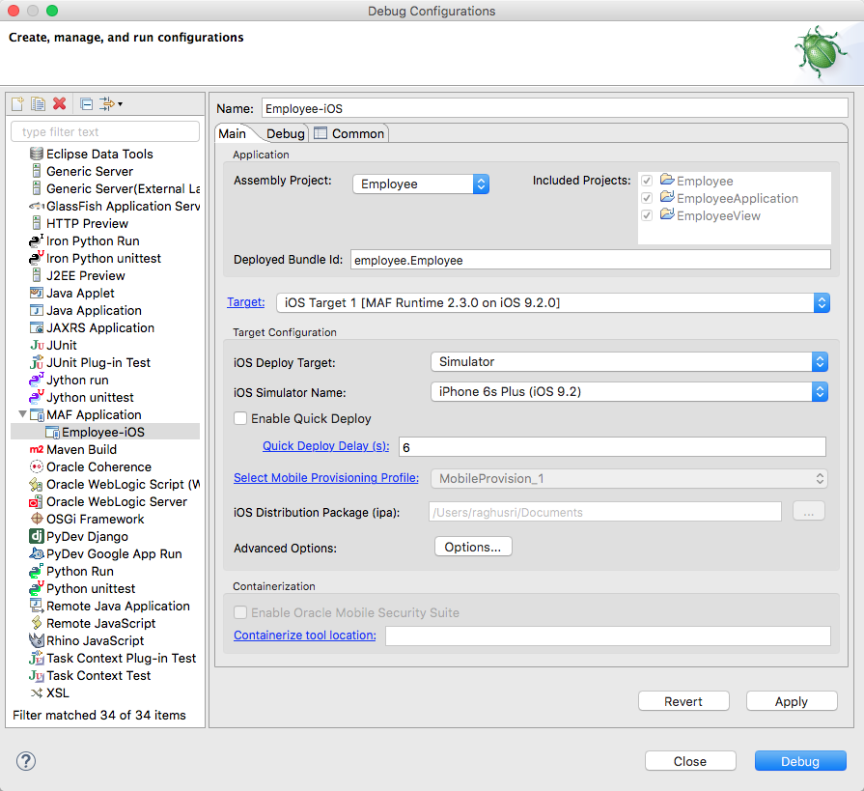
Task: Click the GlassFish Application Server fish icon
Action: click(37, 206)
